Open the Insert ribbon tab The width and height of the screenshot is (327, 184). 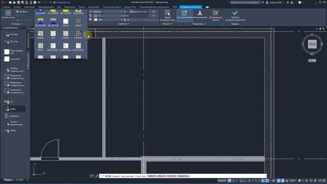pos(17,7)
